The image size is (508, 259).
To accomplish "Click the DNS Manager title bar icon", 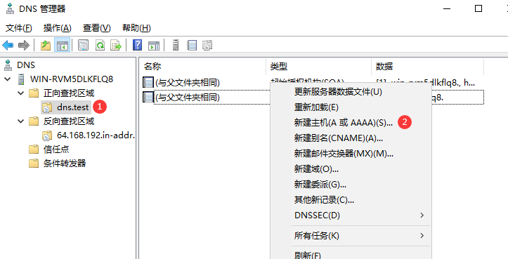I will pos(10,8).
